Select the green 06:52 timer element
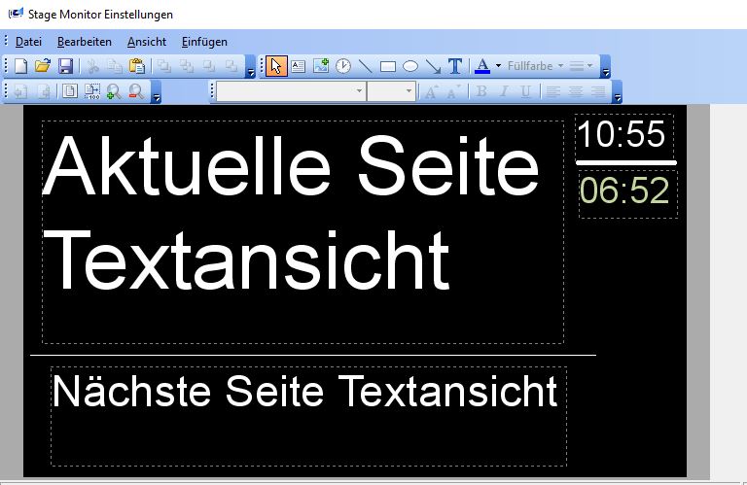Image resolution: width=747 pixels, height=485 pixels. (628, 194)
